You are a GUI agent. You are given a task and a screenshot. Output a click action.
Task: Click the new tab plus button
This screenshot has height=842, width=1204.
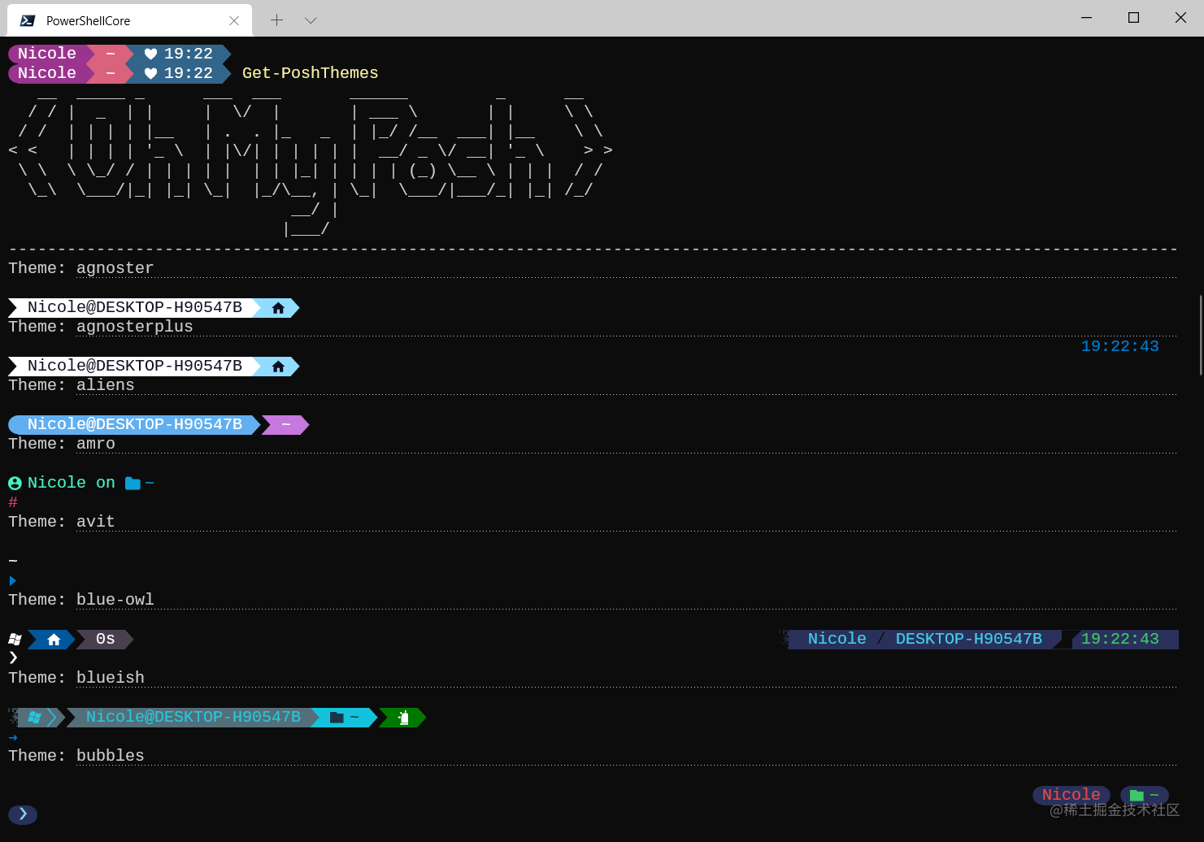coord(278,20)
